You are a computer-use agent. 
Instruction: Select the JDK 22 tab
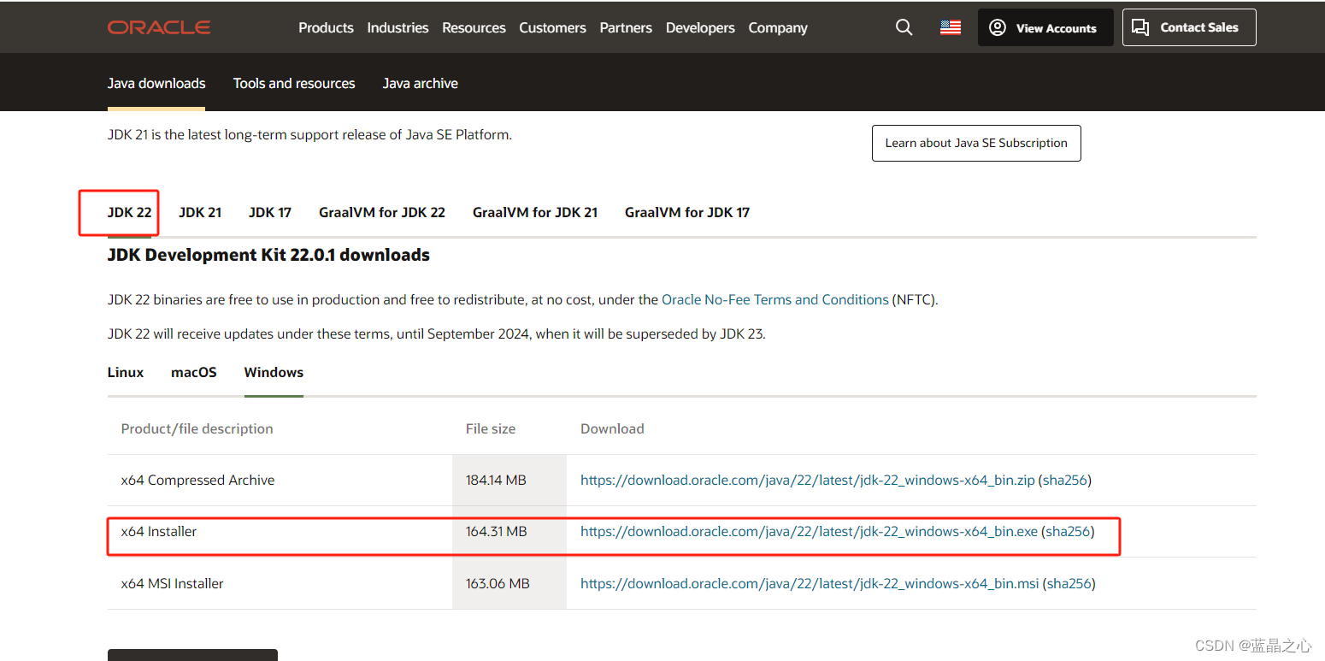coord(130,212)
